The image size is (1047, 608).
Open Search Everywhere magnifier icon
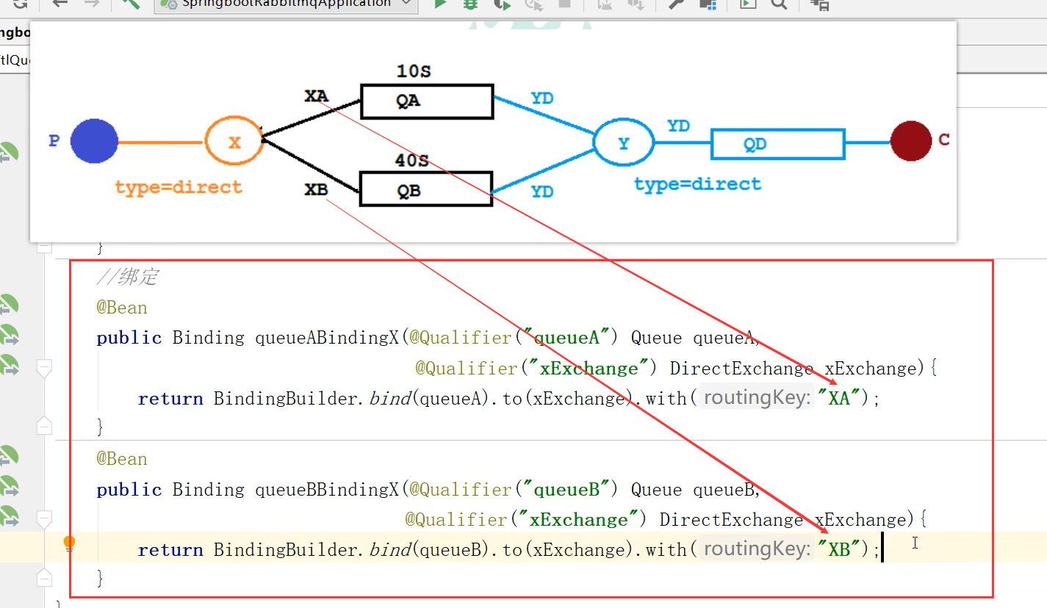(x=779, y=4)
